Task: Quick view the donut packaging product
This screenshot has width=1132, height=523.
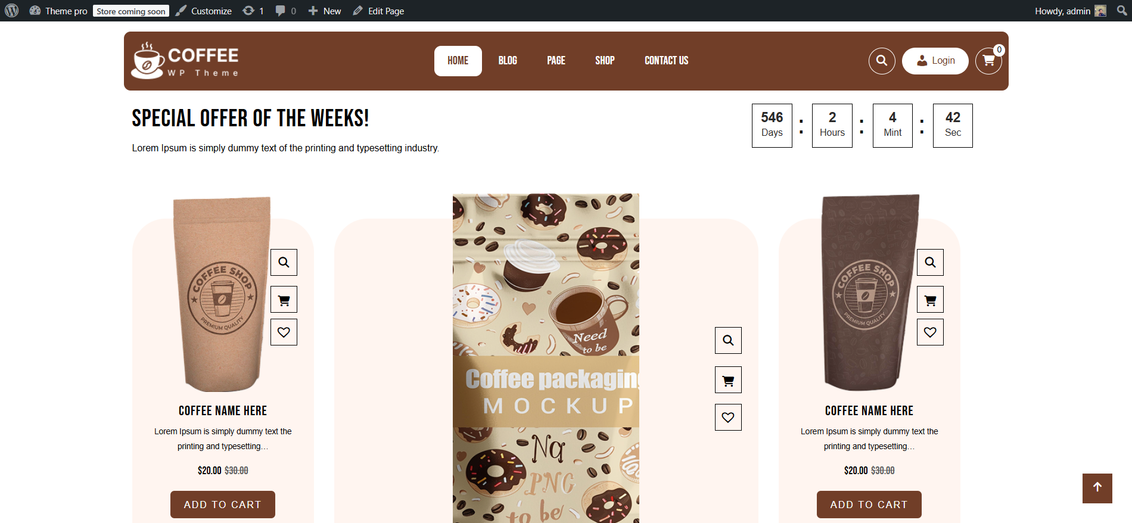Action: tap(728, 340)
